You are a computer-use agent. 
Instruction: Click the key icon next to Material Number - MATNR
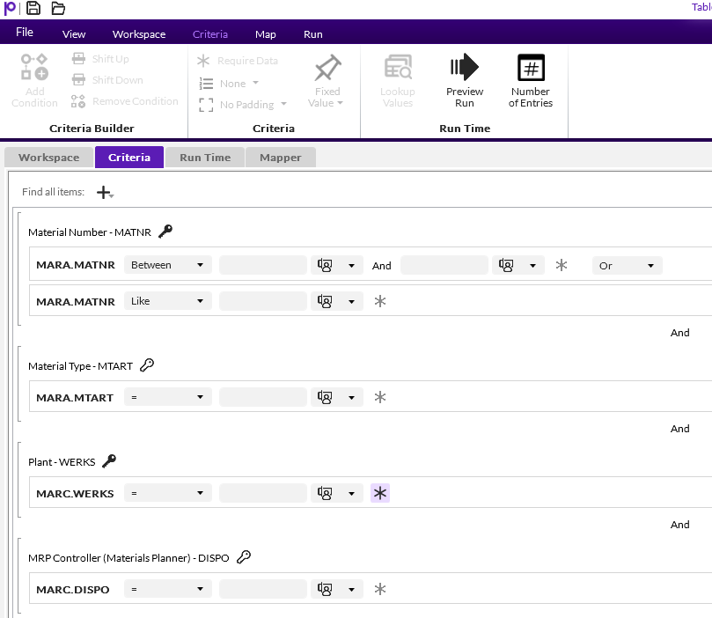click(x=165, y=232)
